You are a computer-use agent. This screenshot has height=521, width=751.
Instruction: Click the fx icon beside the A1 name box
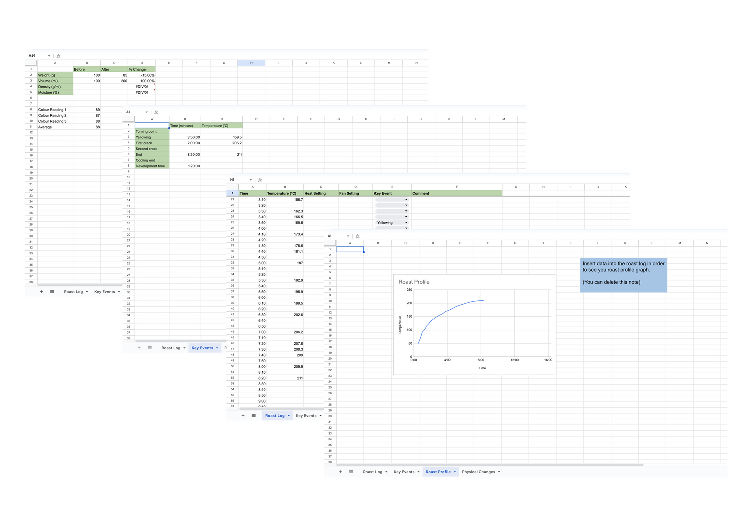pyautogui.click(x=156, y=112)
